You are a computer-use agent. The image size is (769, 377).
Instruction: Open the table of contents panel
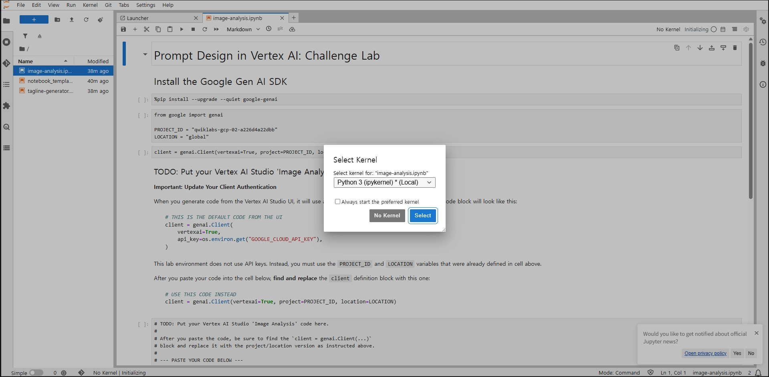(x=6, y=84)
